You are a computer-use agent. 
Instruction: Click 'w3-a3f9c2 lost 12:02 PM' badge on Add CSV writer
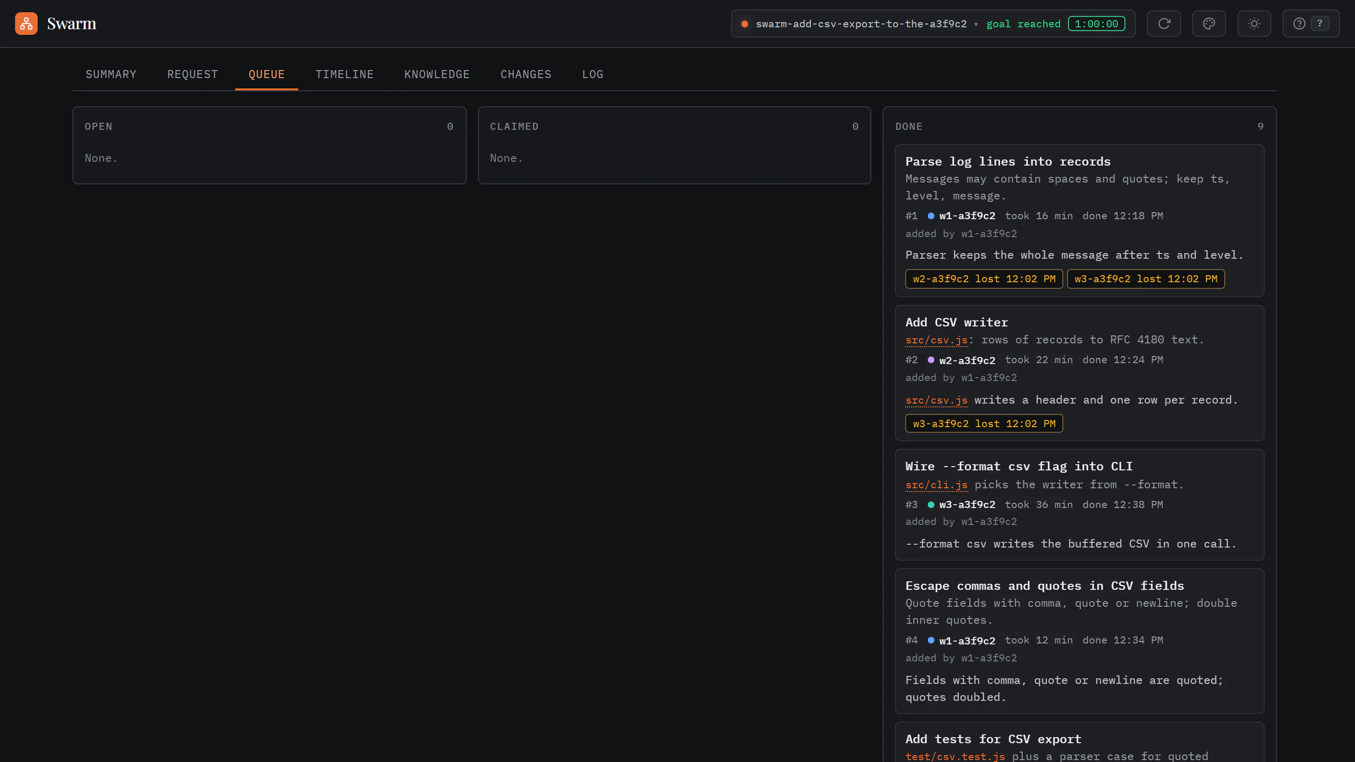pyautogui.click(x=984, y=423)
